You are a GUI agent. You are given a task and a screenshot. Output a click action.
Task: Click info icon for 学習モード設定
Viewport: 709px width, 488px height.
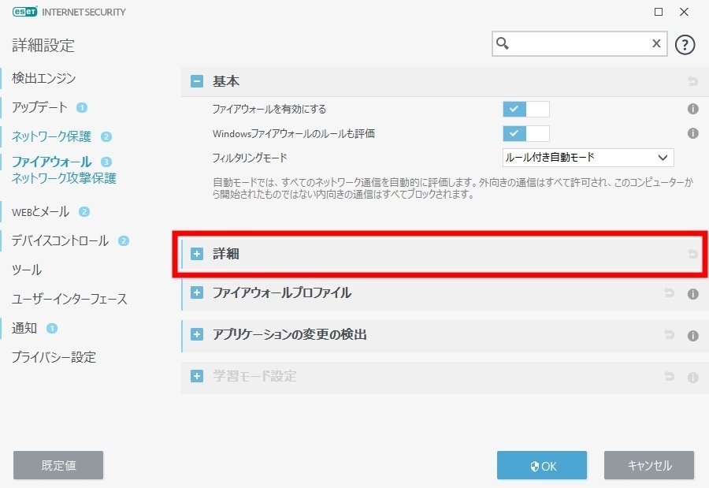click(692, 377)
